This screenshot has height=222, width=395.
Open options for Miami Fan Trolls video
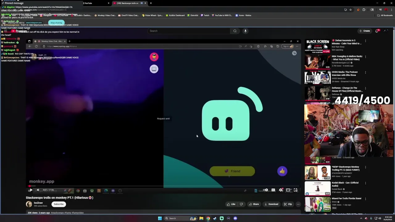click(365, 199)
